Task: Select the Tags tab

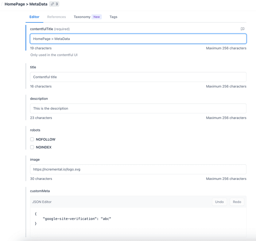Action: click(113, 17)
